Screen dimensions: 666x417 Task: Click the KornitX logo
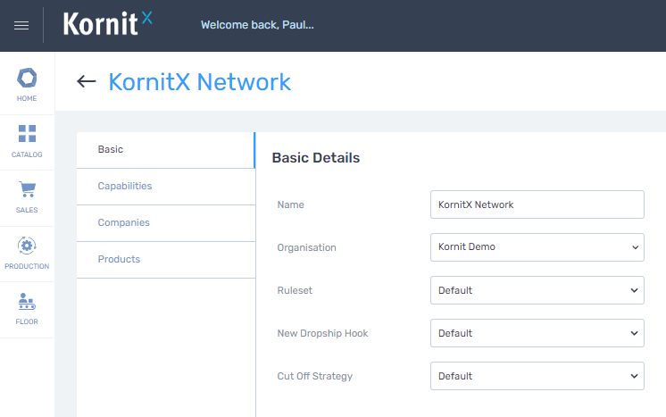click(x=107, y=24)
